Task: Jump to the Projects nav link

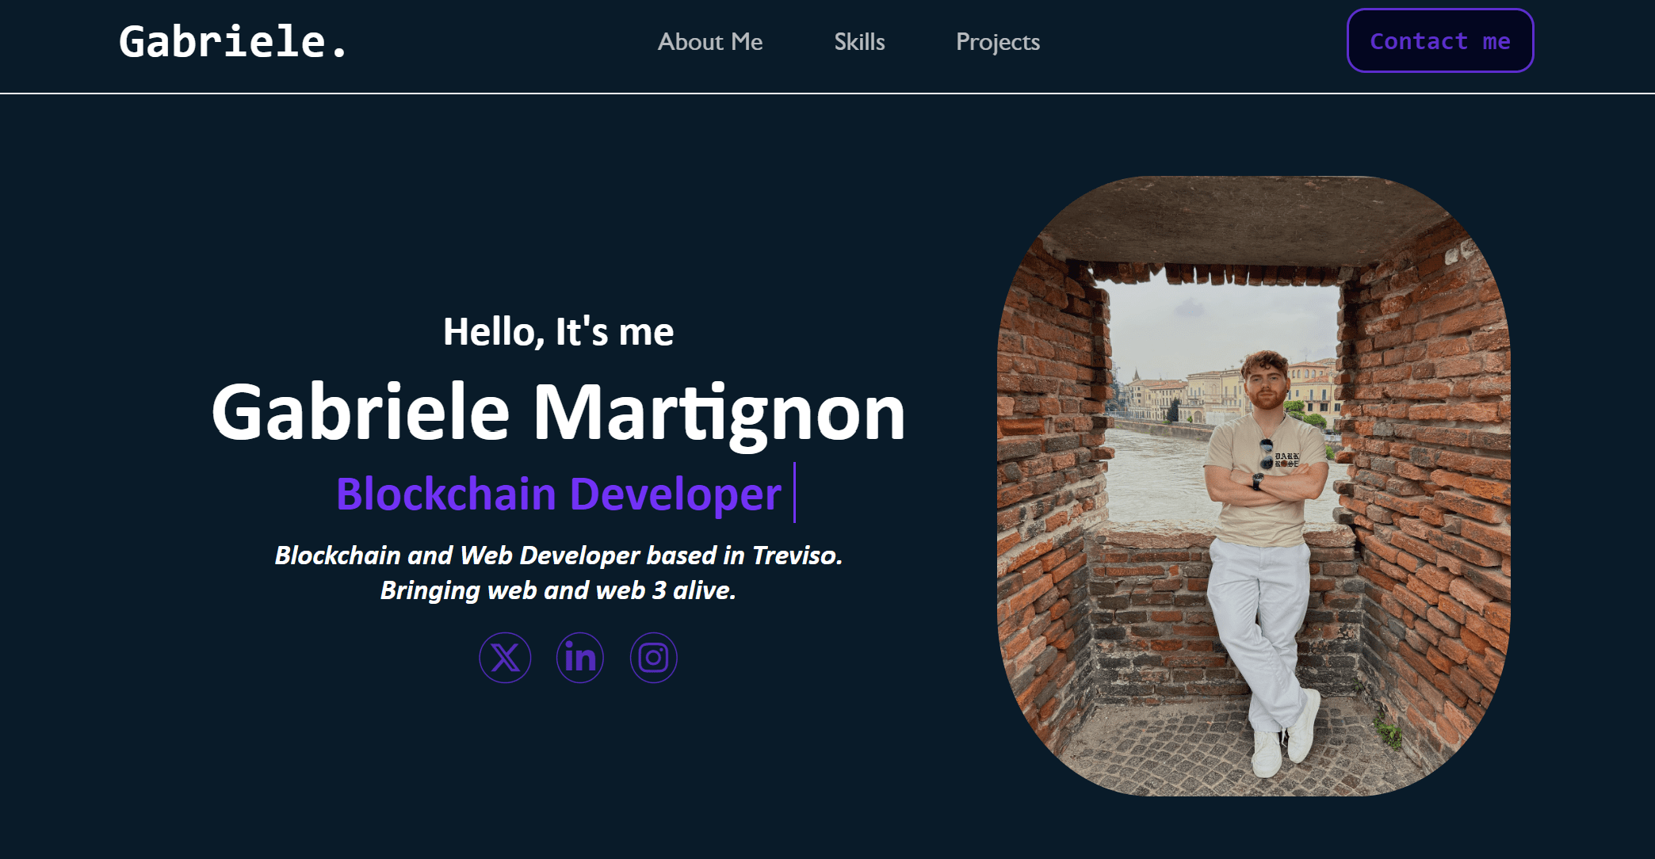Action: coord(998,42)
